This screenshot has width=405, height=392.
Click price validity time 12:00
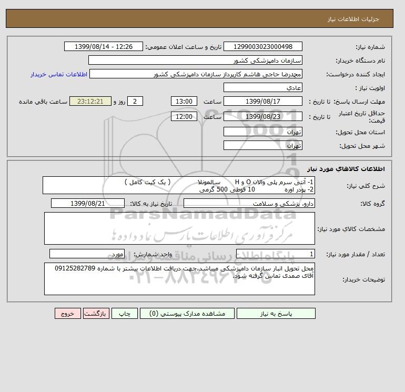[x=184, y=116]
